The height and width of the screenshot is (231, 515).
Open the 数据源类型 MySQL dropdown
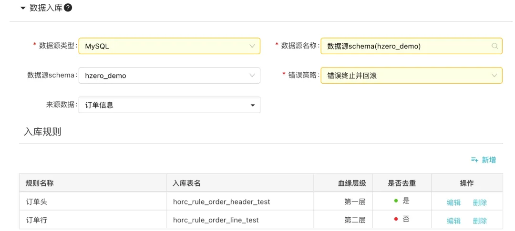169,46
